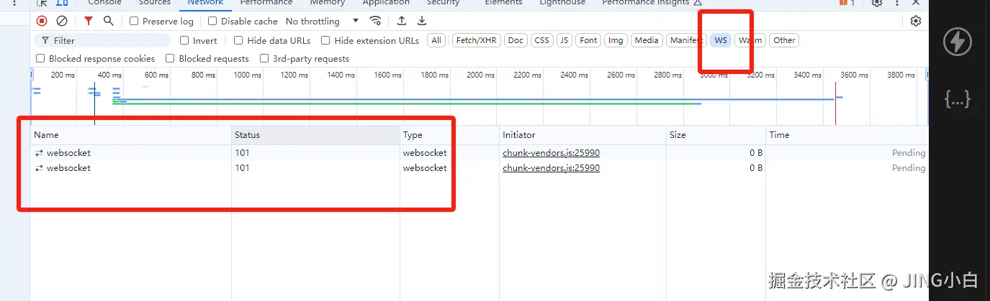This screenshot has width=990, height=301.
Task: Enable Preserve log checkbox
Action: 134,21
